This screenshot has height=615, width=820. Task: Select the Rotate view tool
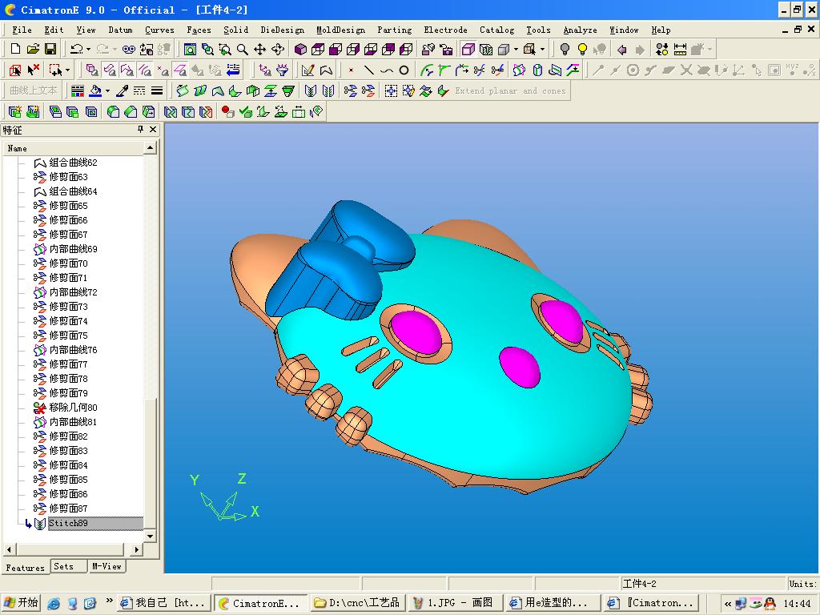coord(278,49)
